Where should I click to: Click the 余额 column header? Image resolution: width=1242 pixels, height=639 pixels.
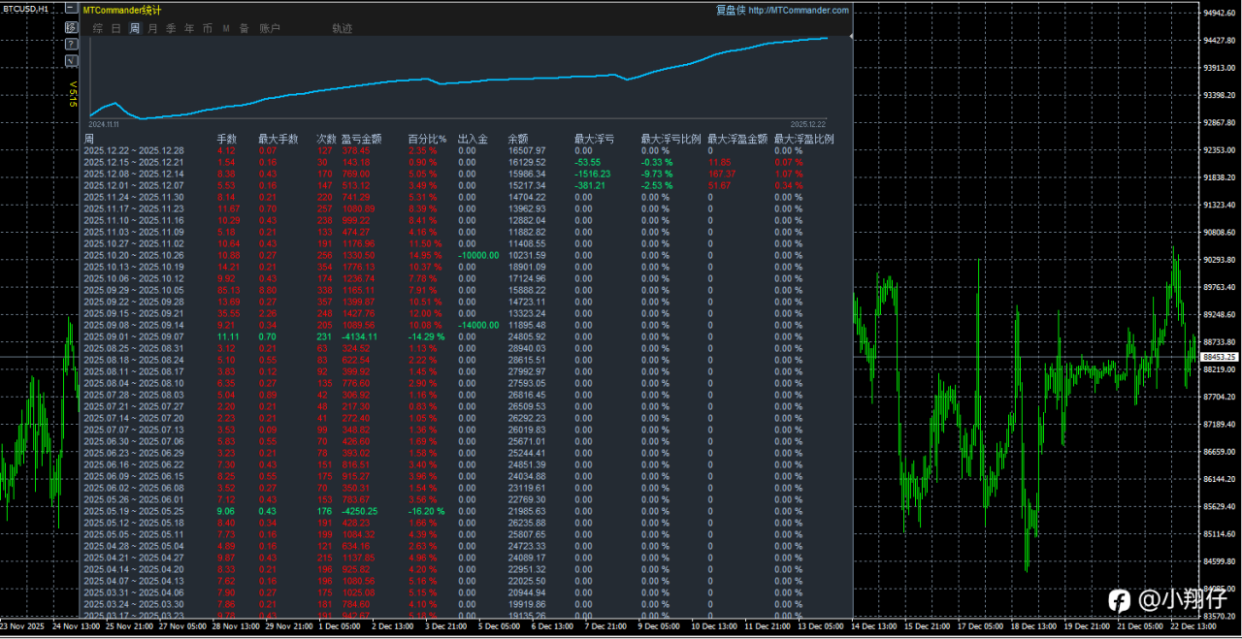pos(516,140)
